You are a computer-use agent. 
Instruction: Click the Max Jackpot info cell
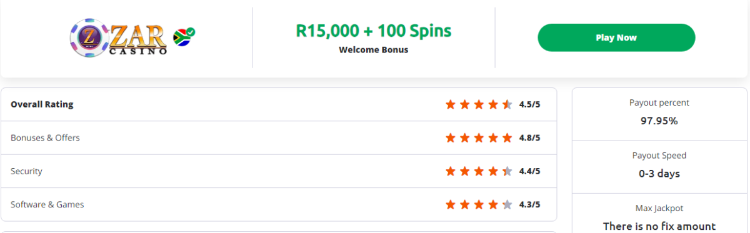click(659, 214)
